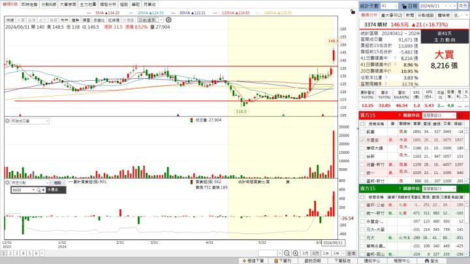470x264 pixels.
Task: Check the 摩根大通 broker checkbox
Action: [362, 148]
